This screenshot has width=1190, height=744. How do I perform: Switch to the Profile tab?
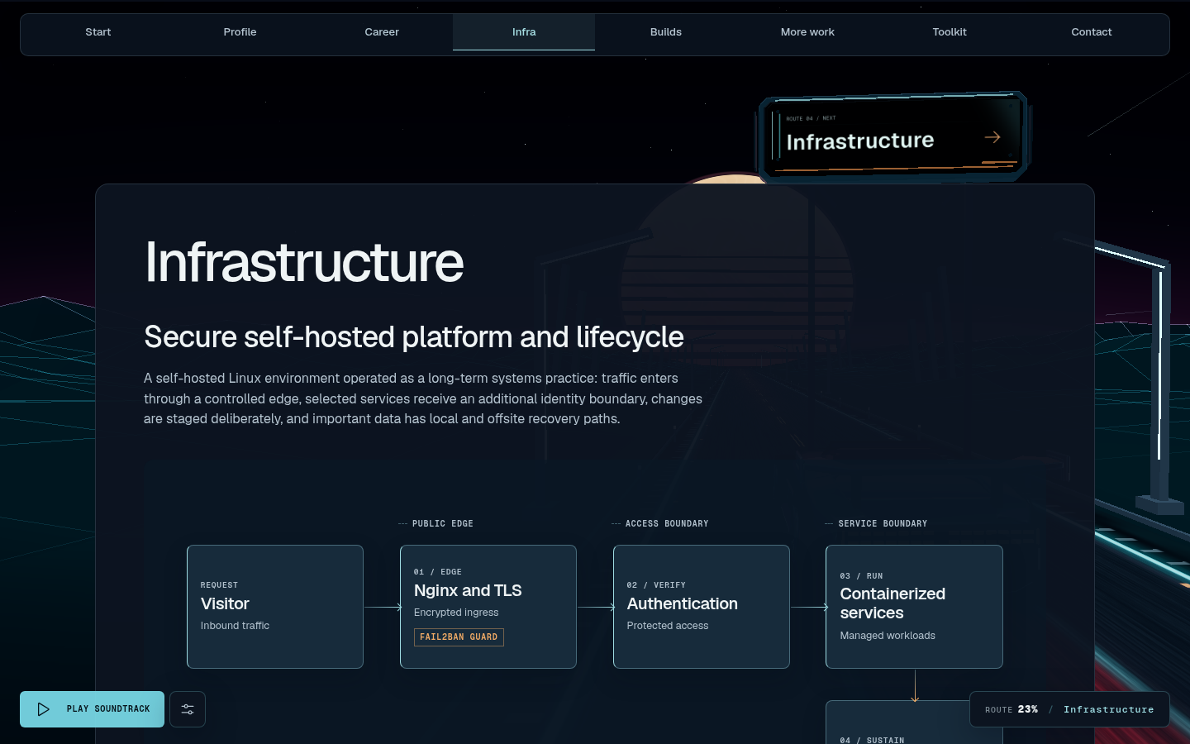click(240, 32)
